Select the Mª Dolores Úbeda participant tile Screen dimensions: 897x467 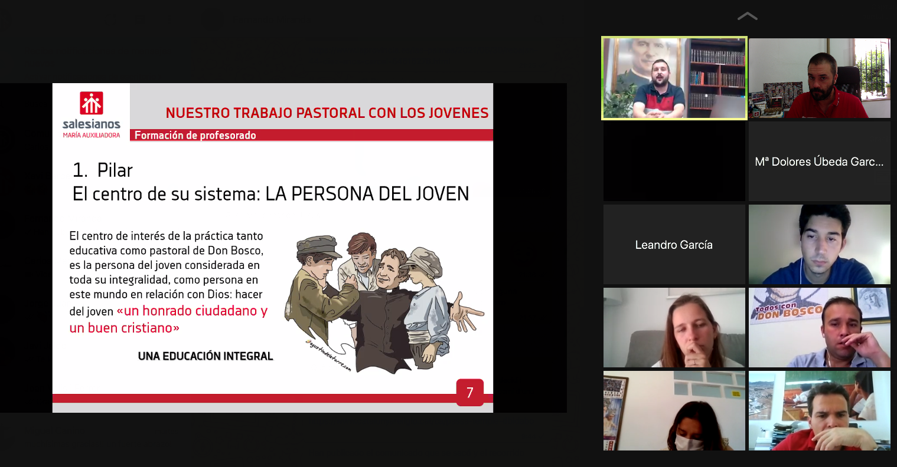[819, 162]
